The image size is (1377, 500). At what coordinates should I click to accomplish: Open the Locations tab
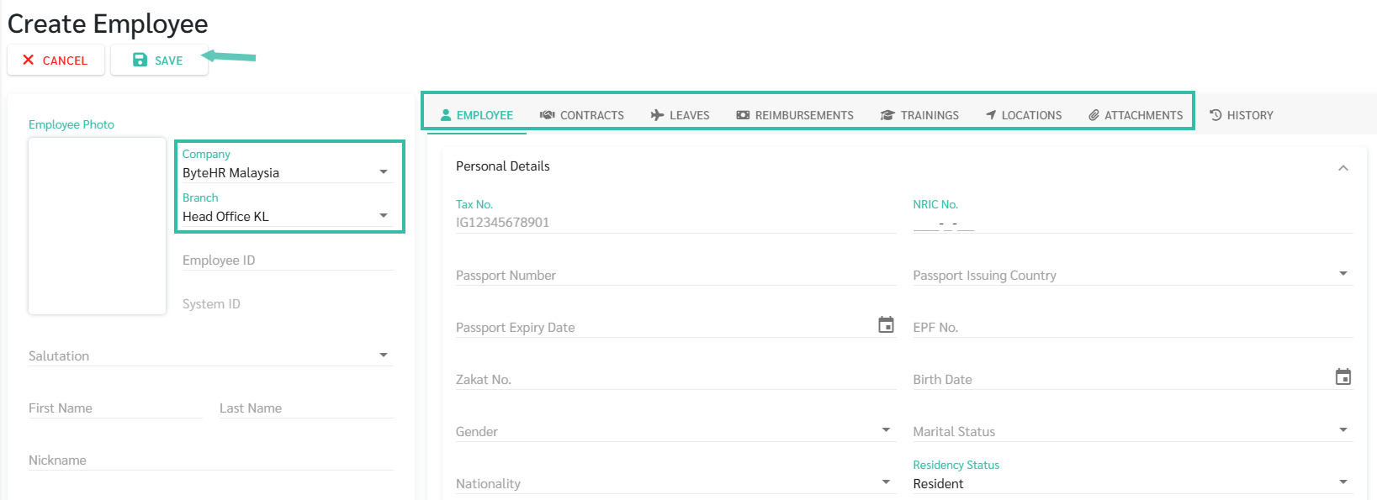tap(1024, 115)
